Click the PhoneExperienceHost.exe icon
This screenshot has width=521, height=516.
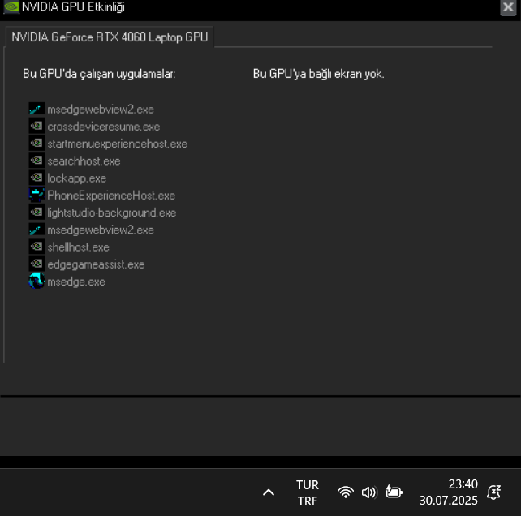click(x=37, y=196)
